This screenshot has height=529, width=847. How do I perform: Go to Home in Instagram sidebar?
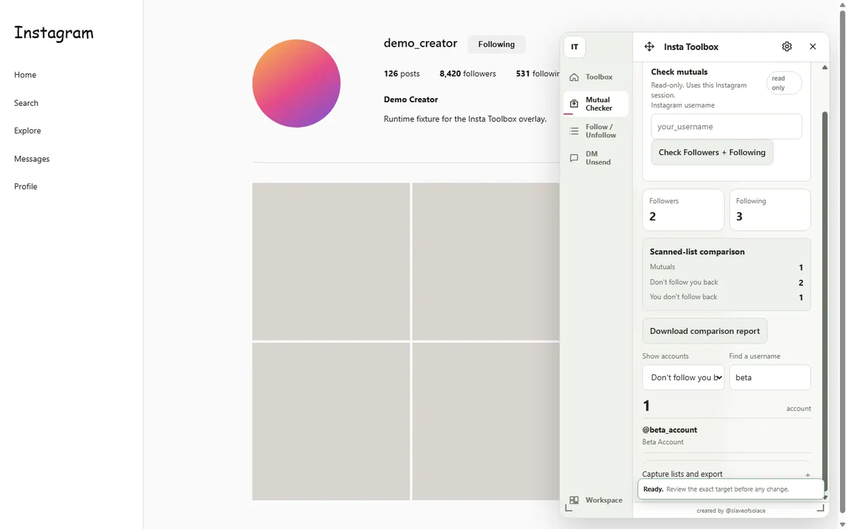point(25,75)
